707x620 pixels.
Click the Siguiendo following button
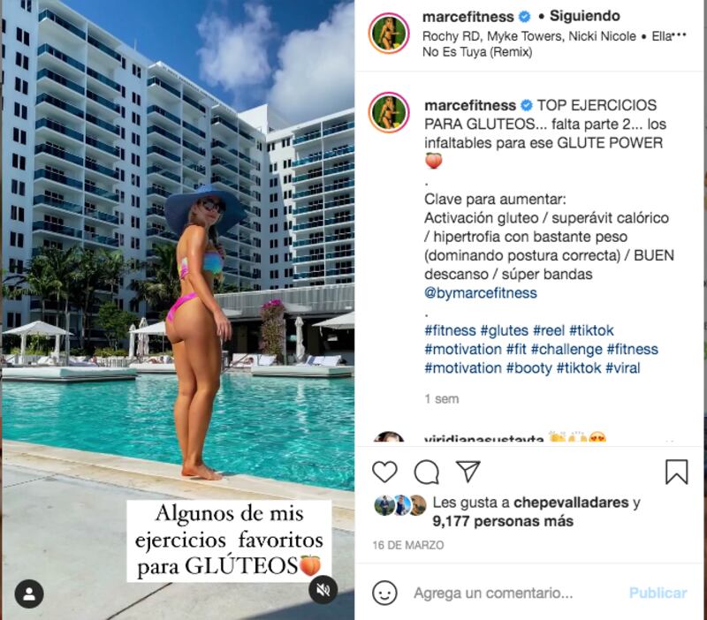pyautogui.click(x=584, y=16)
